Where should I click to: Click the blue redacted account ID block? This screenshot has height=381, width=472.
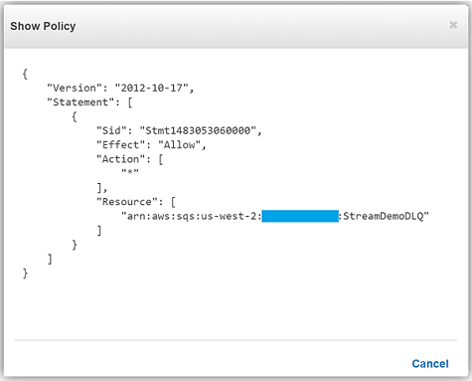pyautogui.click(x=300, y=216)
